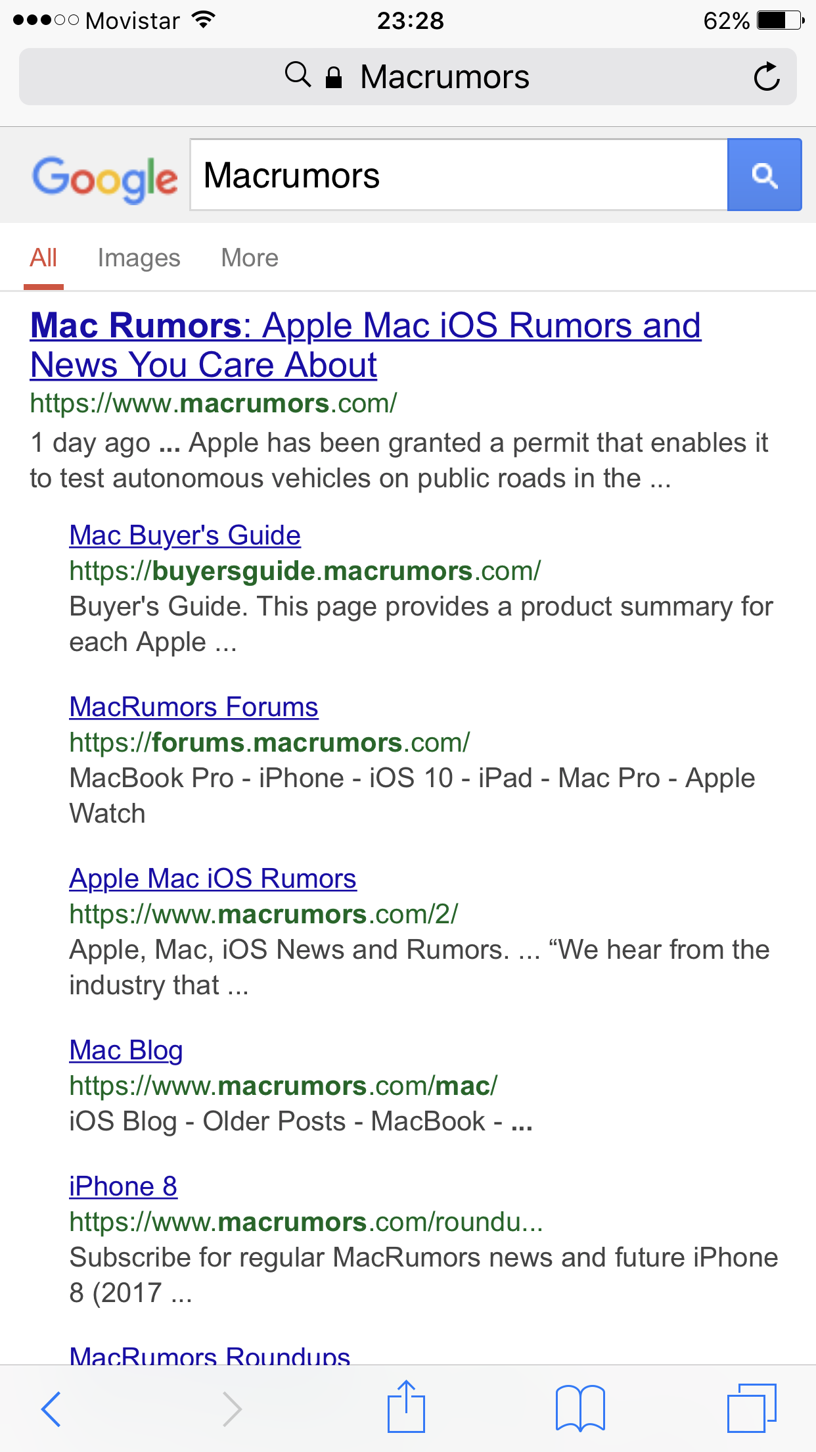Screen dimensions: 816x1452
Task: Tap the battery indicator in status bar
Action: coord(781,20)
